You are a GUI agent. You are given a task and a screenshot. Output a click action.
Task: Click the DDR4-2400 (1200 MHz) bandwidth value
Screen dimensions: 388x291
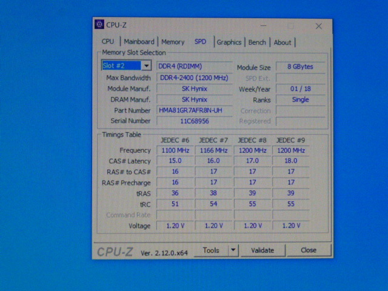coord(195,78)
